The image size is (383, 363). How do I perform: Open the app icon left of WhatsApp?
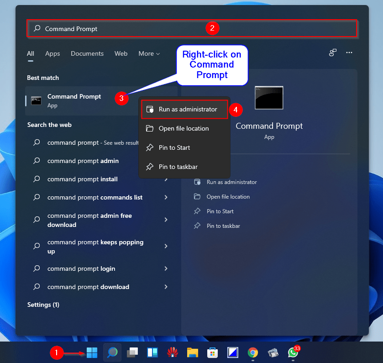(273, 353)
